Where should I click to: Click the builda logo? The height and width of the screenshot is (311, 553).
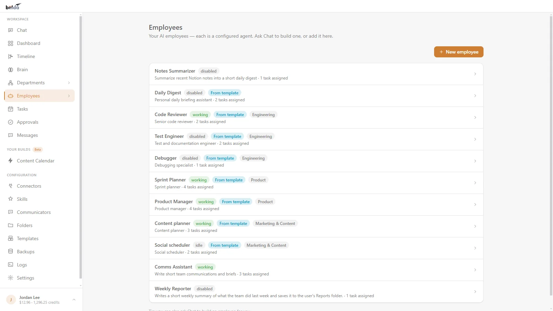coord(13,7)
